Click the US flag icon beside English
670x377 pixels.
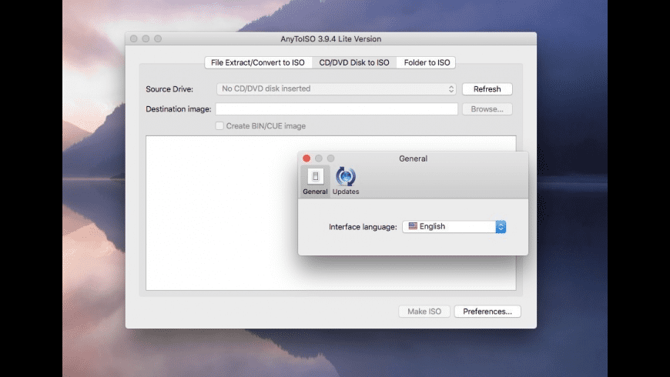[x=413, y=226]
